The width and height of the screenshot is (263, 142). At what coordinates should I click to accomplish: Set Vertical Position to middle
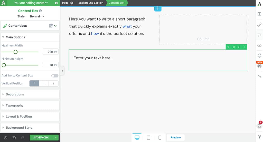pyautogui.click(x=44, y=83)
